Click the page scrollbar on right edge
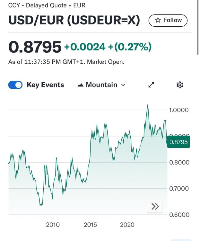200x241 pixels. (198, 27)
